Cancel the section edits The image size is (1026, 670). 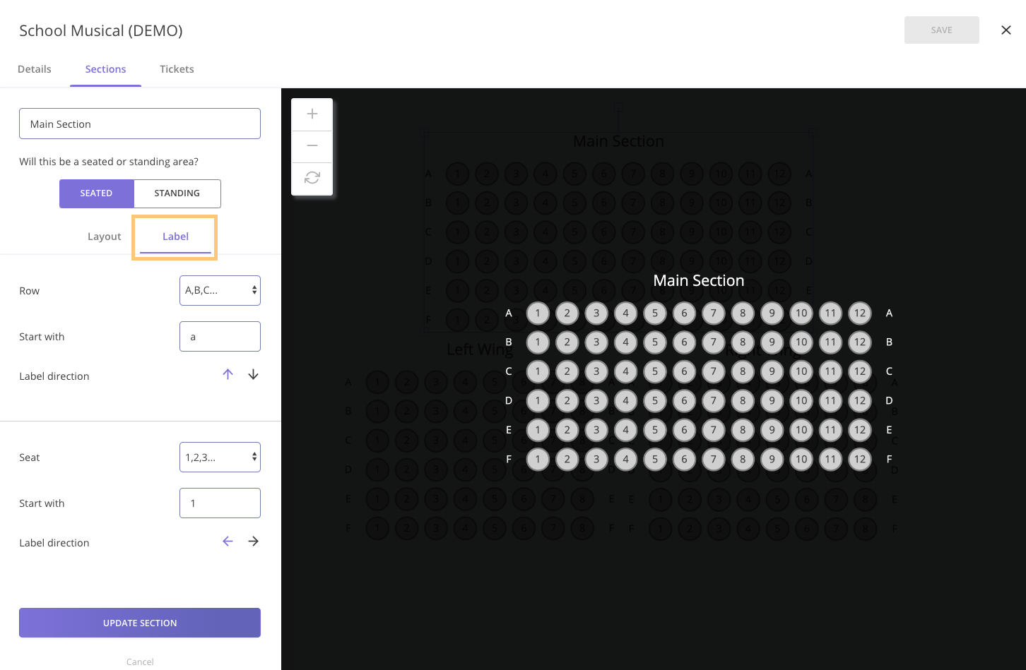click(139, 661)
